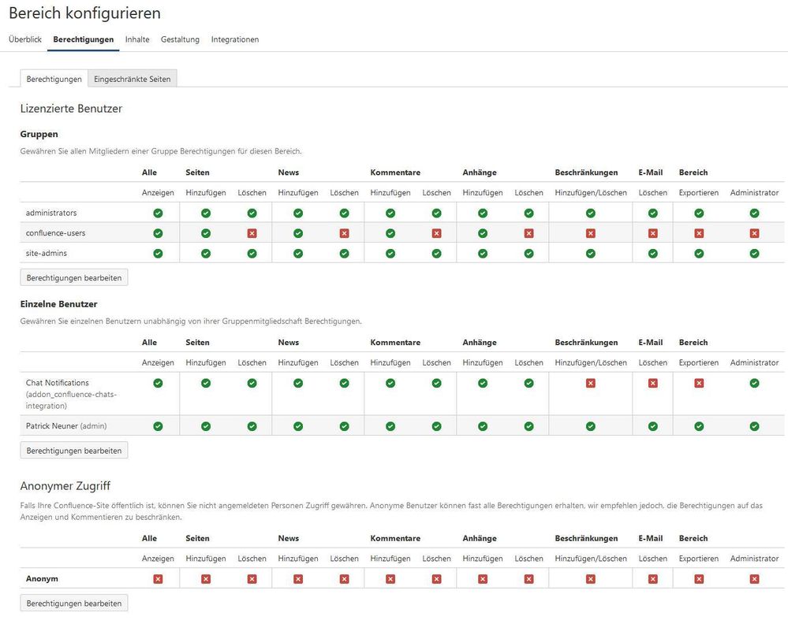This screenshot has width=788, height=620.
Task: Click Berechtigungen bearbeiten under the Gruppen table
Action: coord(74,277)
